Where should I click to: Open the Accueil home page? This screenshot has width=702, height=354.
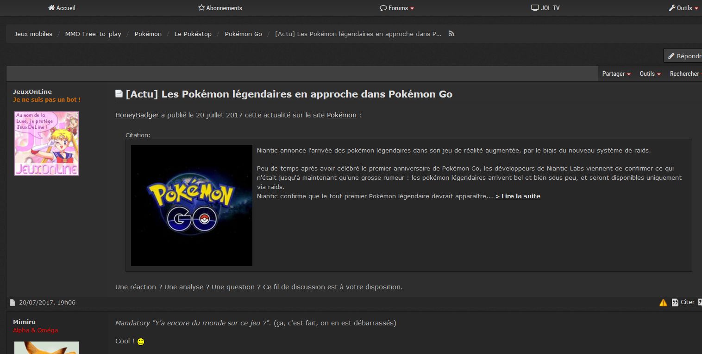coord(62,8)
